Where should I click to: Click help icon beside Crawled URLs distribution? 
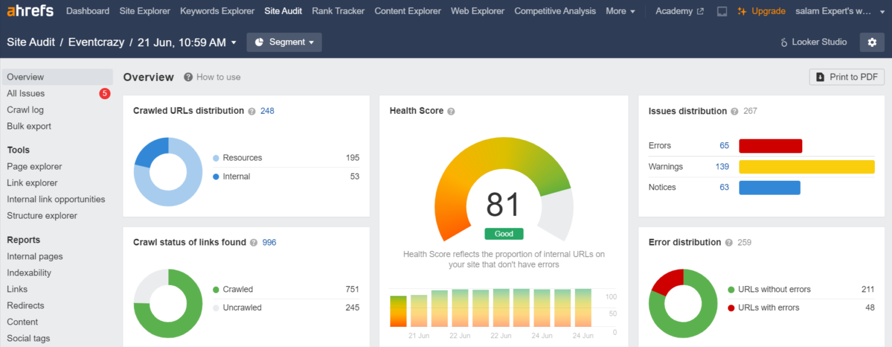coord(252,111)
